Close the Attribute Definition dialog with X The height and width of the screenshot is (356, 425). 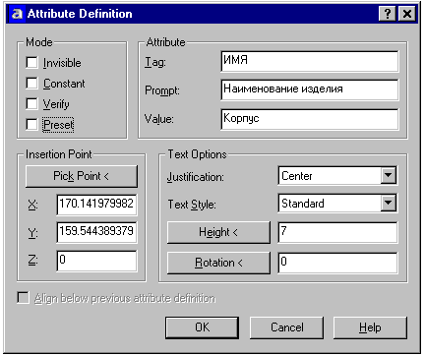pos(407,14)
